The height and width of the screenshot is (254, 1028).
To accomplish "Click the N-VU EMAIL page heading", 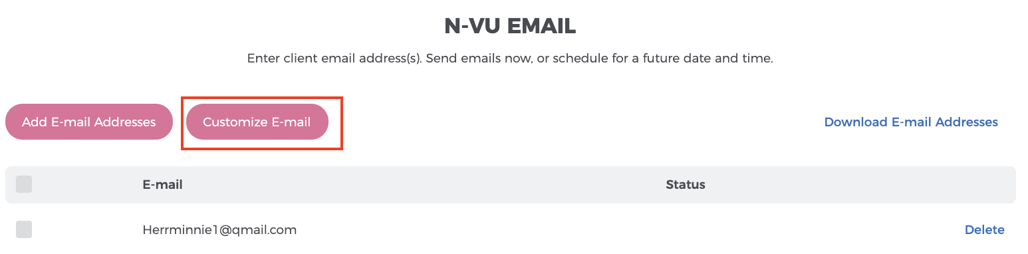I will point(510,26).
